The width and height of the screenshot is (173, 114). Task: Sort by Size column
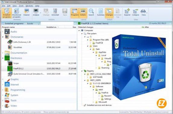pyautogui.click(x=74, y=27)
